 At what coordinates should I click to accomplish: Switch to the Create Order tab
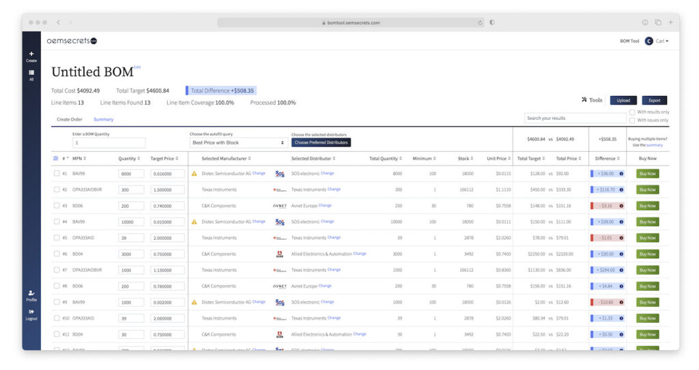[70, 119]
